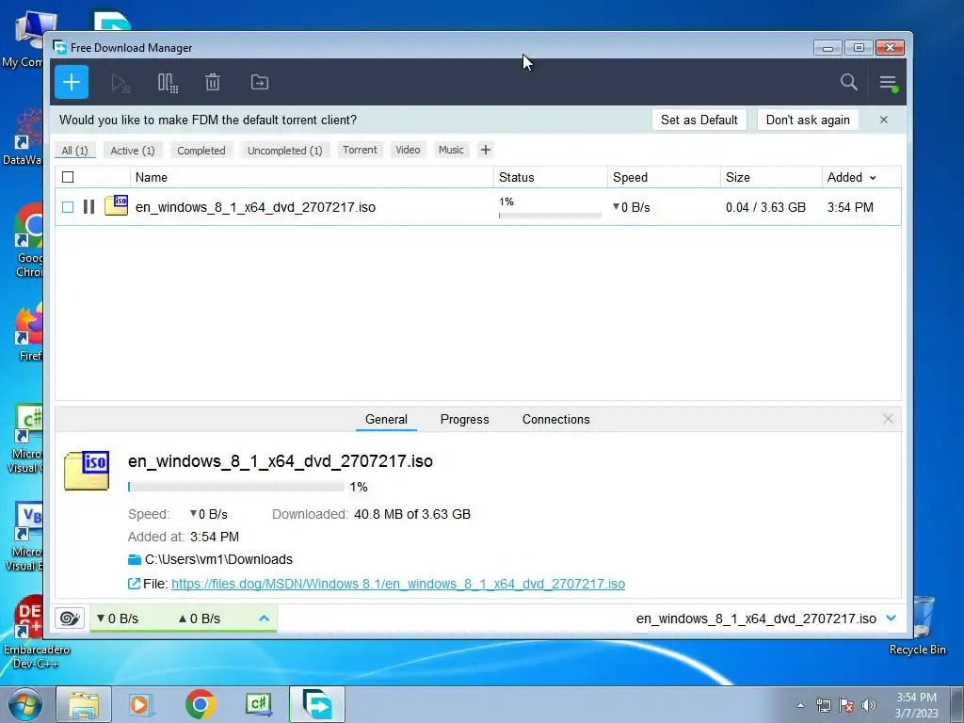Click the upload speed 0 B/s indicator
Image resolution: width=964 pixels, height=723 pixels.
200,619
